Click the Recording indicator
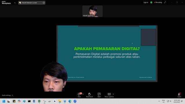 click(158, 2)
